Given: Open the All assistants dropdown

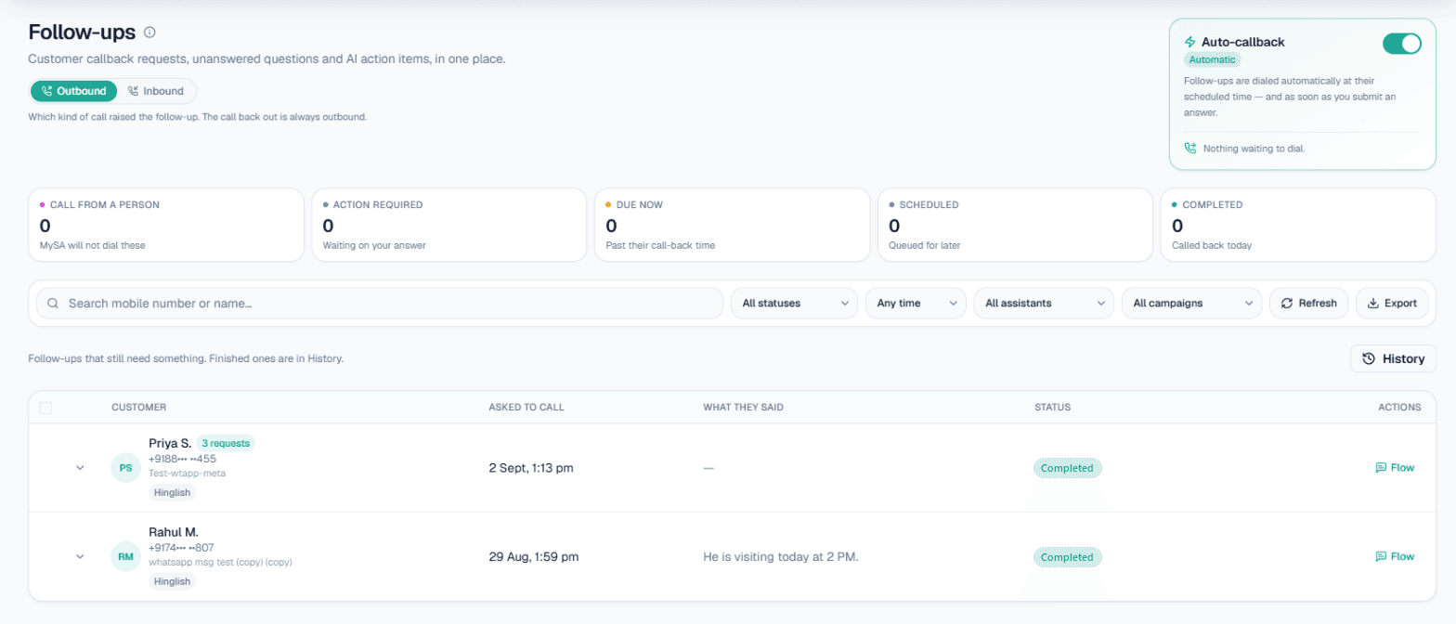Looking at the screenshot, I should (x=1044, y=303).
